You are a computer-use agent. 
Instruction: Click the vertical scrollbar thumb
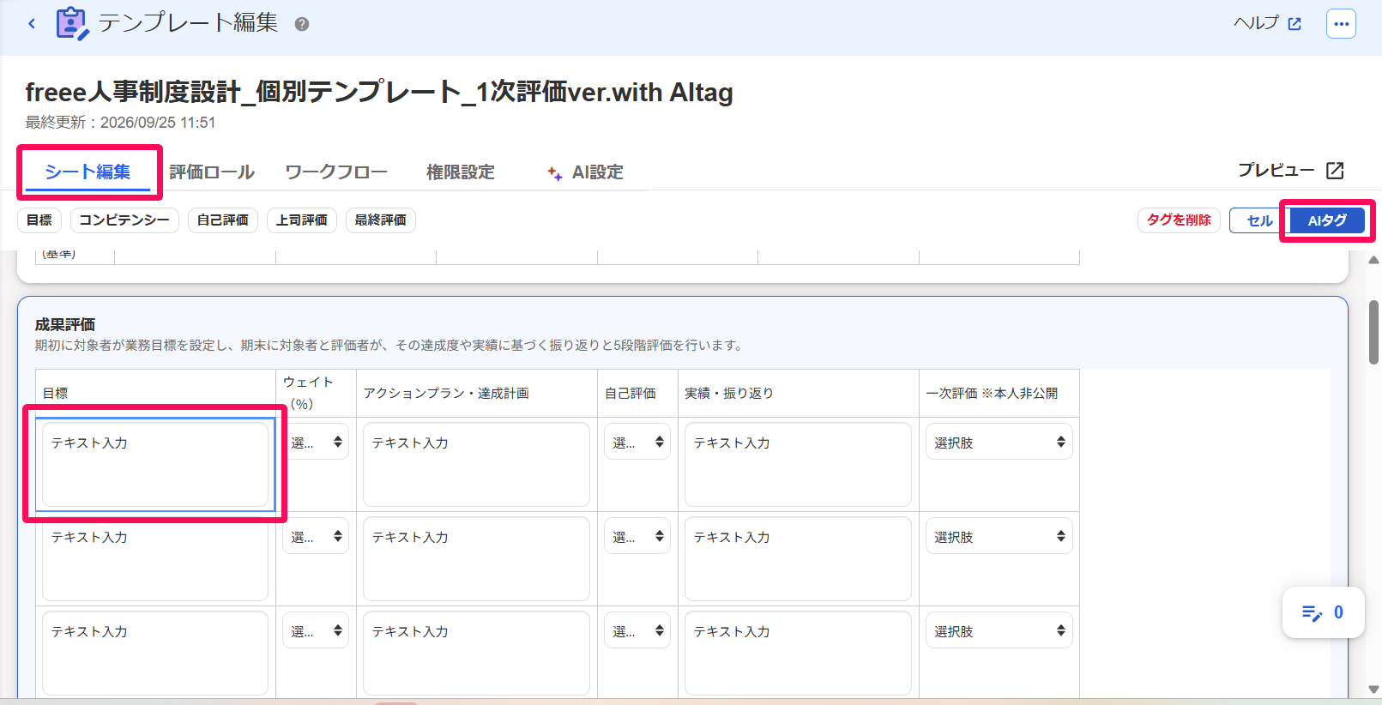point(1373,333)
